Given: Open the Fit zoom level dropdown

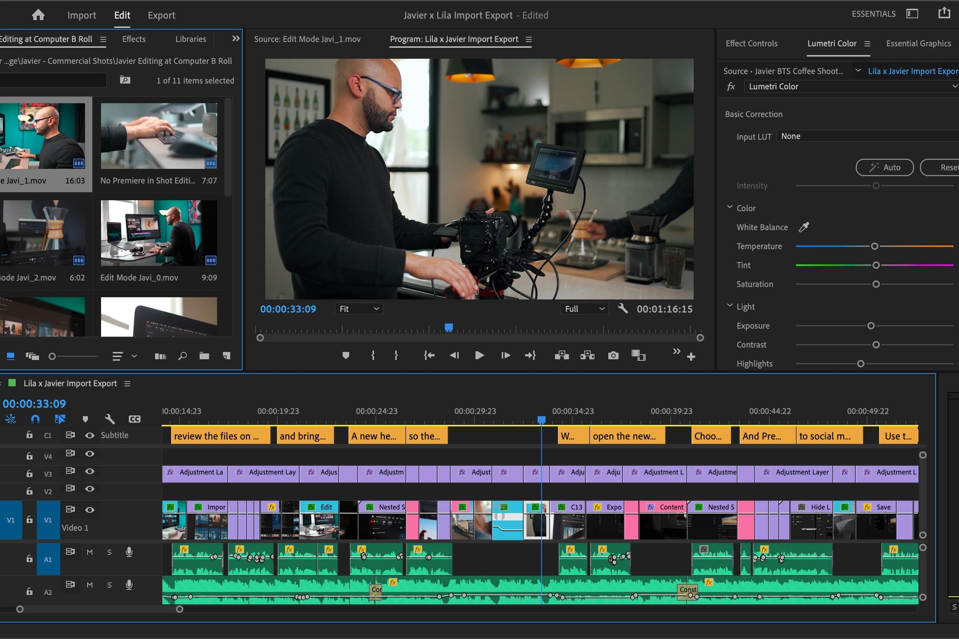Looking at the screenshot, I should 359,309.
